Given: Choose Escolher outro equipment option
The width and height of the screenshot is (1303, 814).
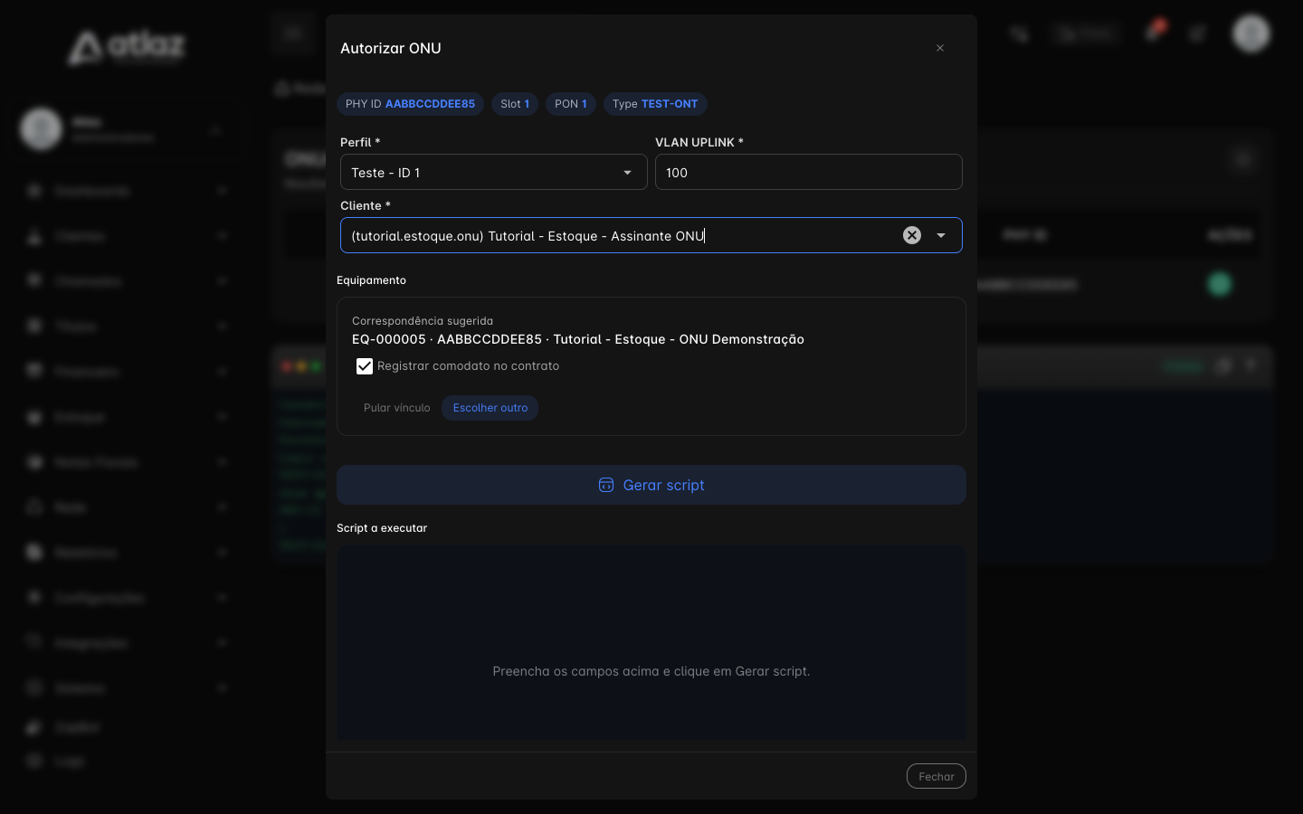Looking at the screenshot, I should pyautogui.click(x=490, y=408).
